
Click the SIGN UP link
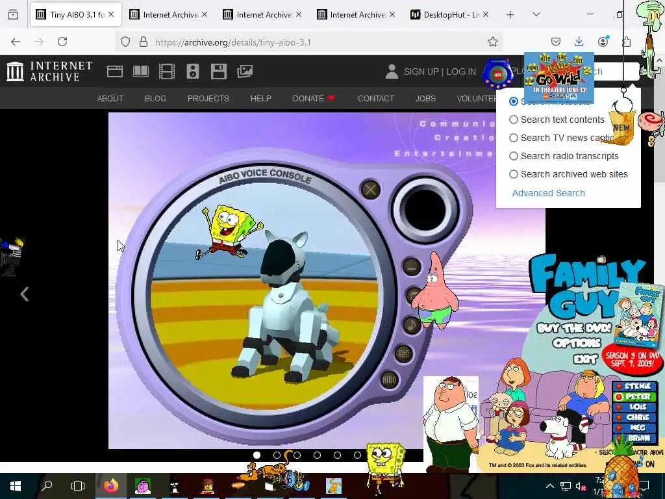(x=421, y=71)
